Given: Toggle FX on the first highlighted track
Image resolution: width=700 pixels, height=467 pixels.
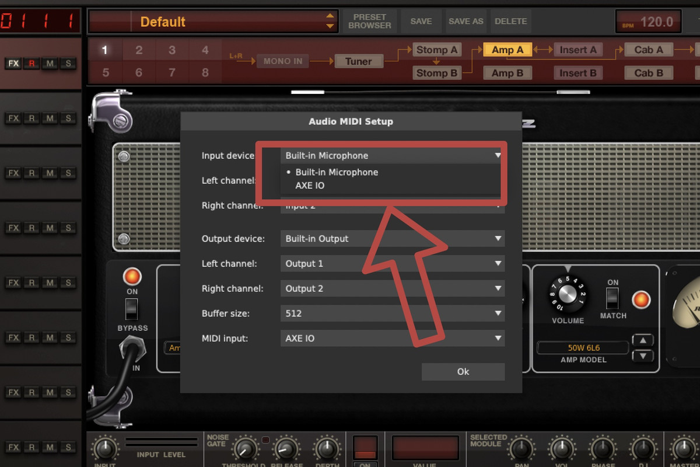Looking at the screenshot, I should click(13, 64).
